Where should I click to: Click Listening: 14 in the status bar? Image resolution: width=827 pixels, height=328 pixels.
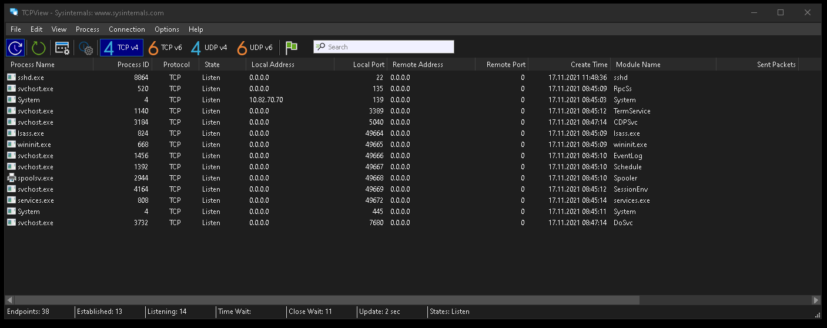coord(167,312)
